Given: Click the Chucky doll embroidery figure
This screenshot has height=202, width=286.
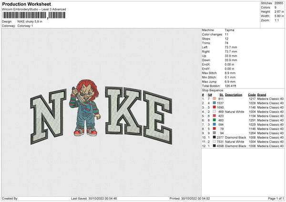Looking at the screenshot, I should pos(85,108).
